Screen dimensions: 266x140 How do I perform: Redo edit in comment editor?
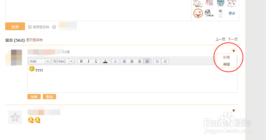165,61
